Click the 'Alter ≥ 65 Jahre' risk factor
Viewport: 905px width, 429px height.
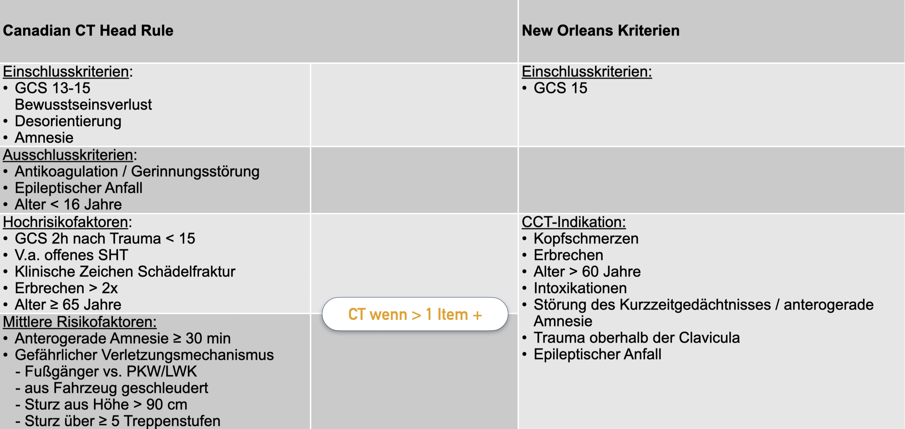(68, 305)
